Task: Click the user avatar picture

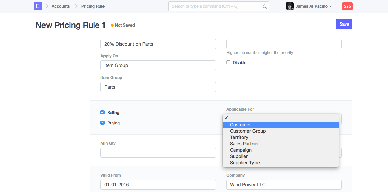Action: point(289,6)
